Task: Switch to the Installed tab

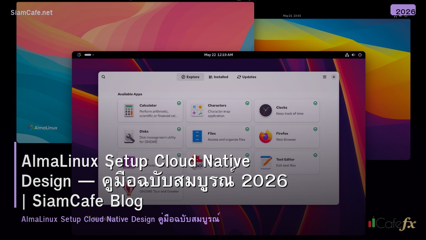Action: 218,77
